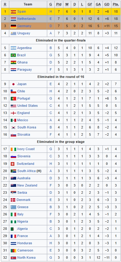Click the Brazil flag icon
Screen dimensions: 121x262
[x=13, y=55]
